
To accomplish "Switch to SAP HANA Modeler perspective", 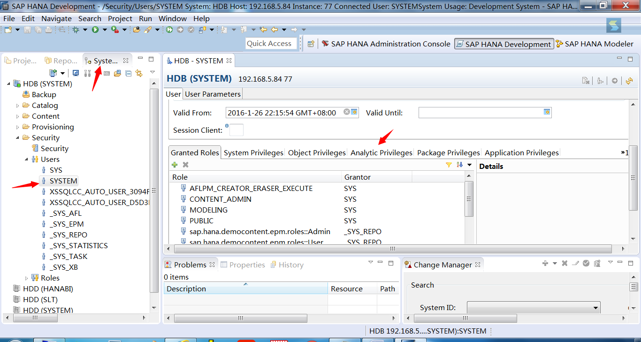I will [599, 44].
